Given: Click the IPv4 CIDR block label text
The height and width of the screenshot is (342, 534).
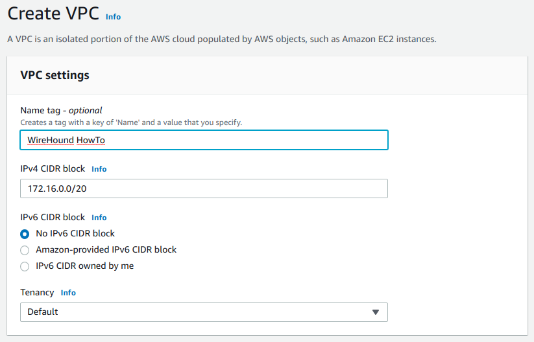Looking at the screenshot, I should coord(53,168).
